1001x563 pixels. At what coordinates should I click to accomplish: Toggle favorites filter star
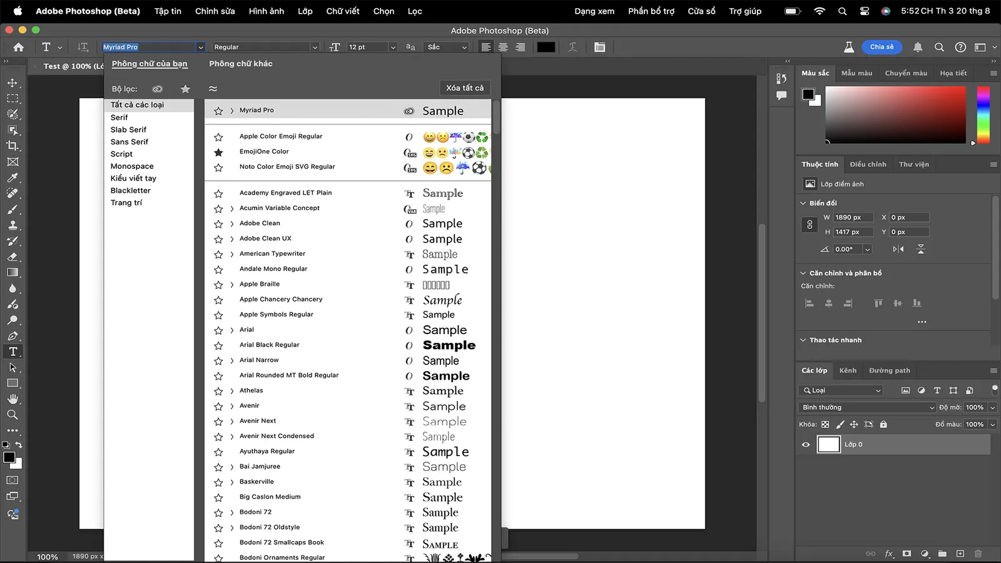coord(185,89)
